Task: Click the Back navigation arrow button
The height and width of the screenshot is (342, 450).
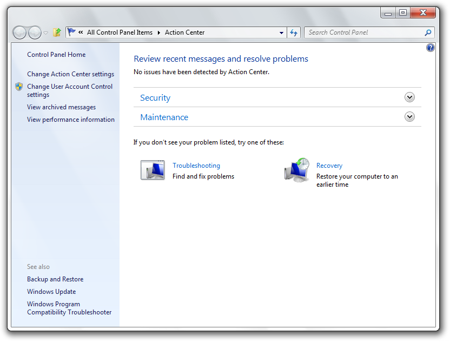Action: 19,32
